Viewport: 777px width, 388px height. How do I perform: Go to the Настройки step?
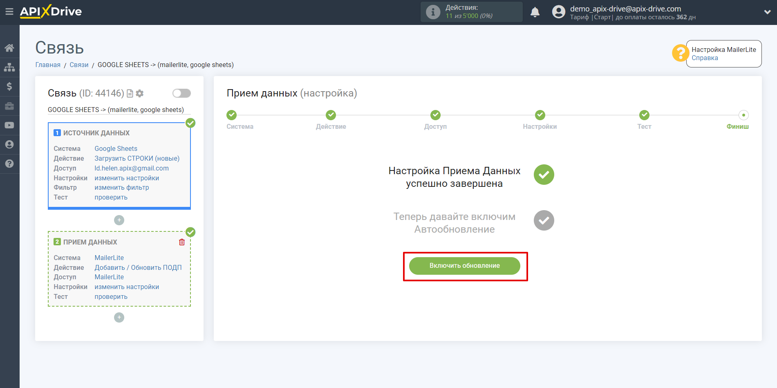(540, 115)
